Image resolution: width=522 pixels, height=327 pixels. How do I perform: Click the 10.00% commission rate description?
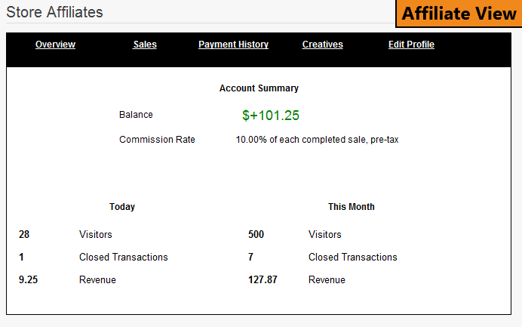pos(317,140)
